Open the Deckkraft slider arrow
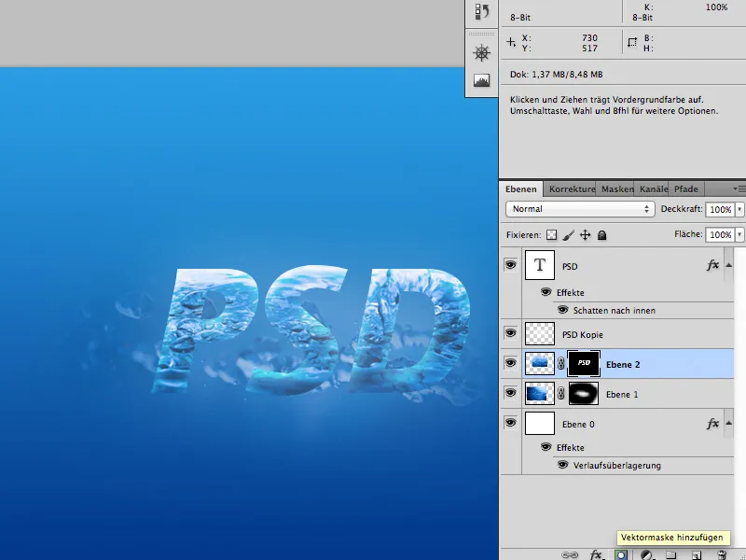 739,209
